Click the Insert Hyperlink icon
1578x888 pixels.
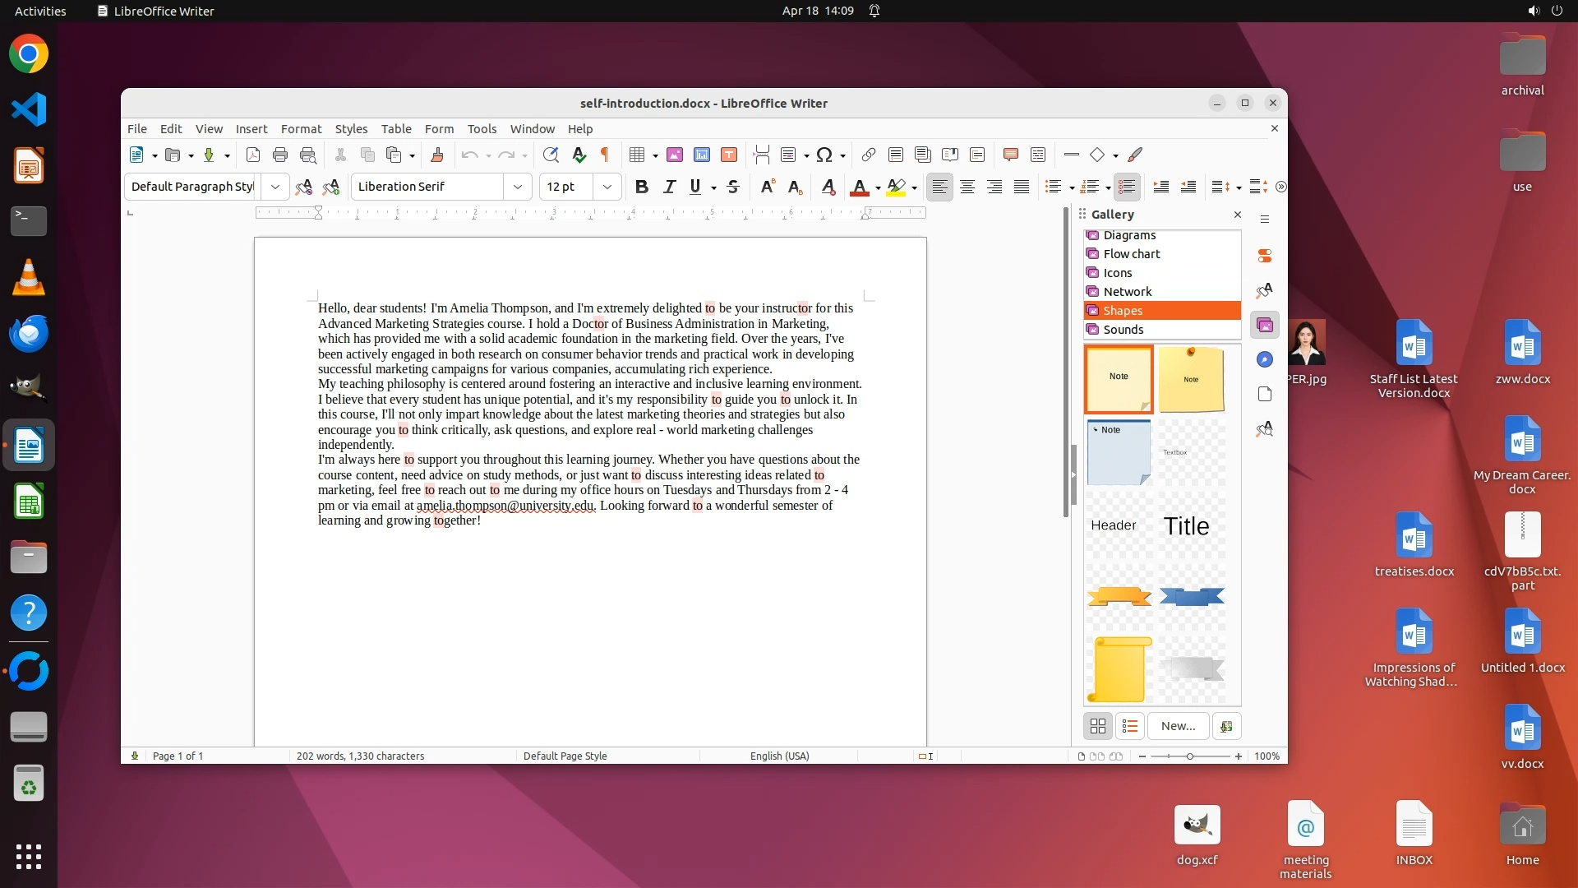[x=869, y=155]
